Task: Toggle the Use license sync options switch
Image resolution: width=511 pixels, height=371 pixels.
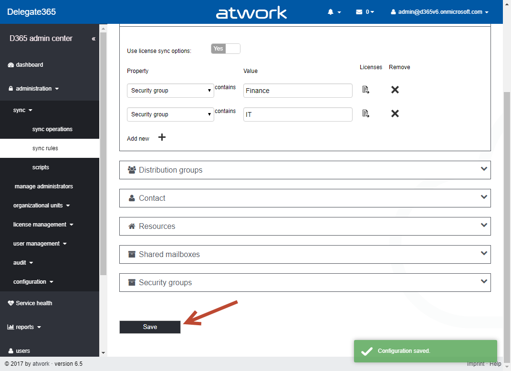Action: (225, 49)
